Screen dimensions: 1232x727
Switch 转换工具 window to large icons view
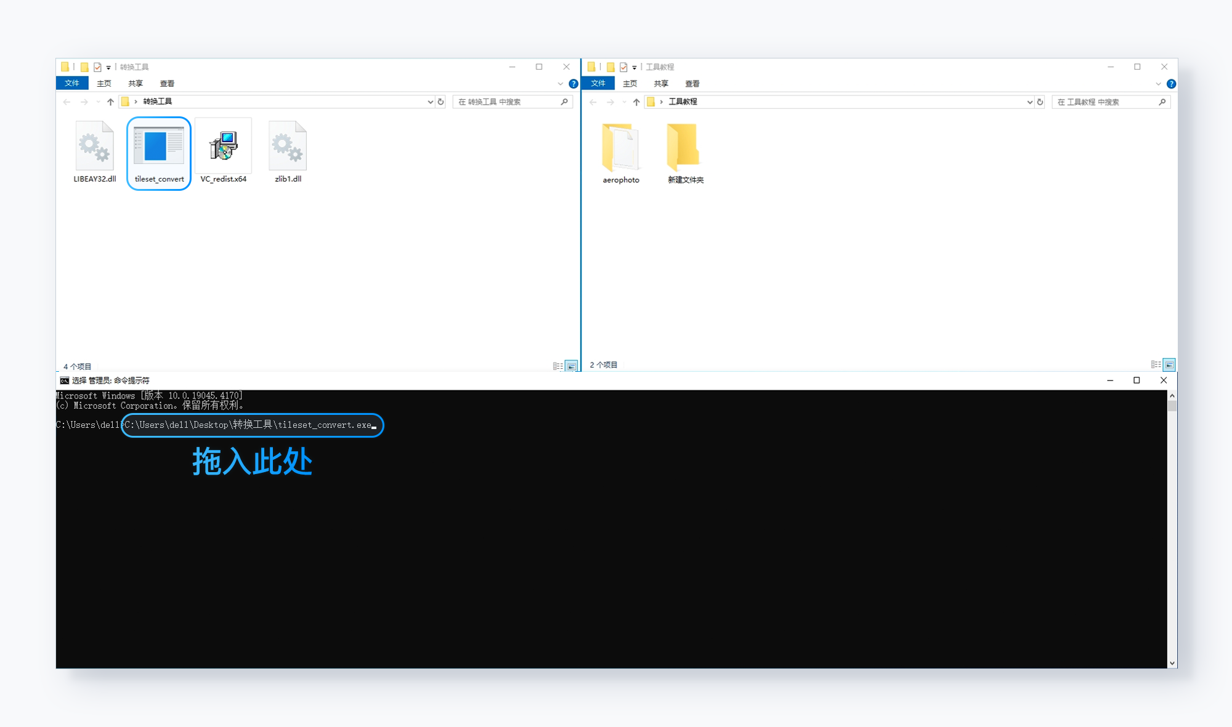(x=572, y=366)
